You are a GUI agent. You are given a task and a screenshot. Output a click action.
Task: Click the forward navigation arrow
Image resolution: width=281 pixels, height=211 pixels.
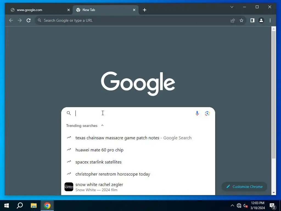click(20, 20)
